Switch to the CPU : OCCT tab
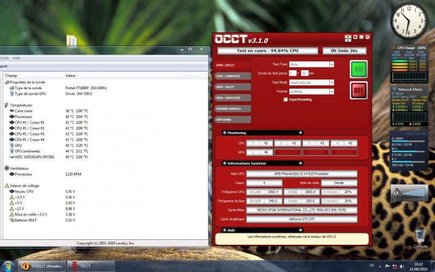 click(x=233, y=65)
